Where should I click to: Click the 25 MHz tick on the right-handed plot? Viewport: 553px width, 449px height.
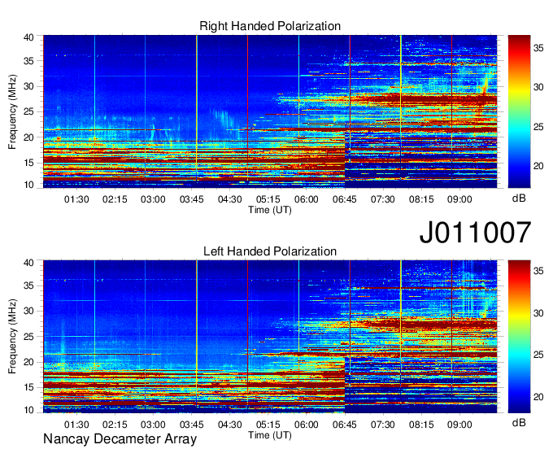click(x=28, y=111)
